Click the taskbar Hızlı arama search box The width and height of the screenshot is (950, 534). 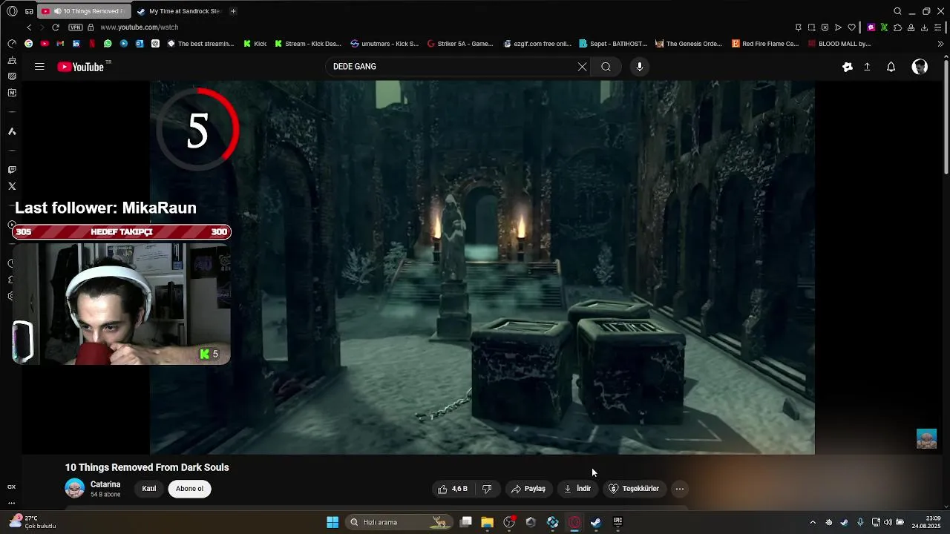click(x=399, y=522)
